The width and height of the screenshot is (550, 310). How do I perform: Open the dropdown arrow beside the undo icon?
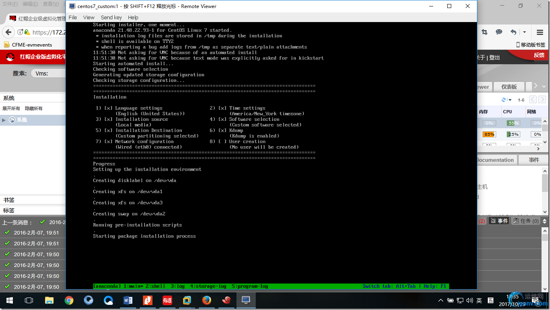pyautogui.click(x=524, y=32)
